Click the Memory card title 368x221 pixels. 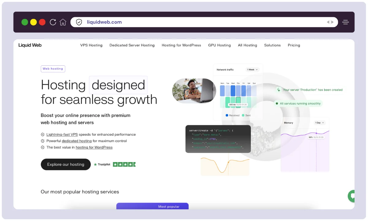coord(289,123)
